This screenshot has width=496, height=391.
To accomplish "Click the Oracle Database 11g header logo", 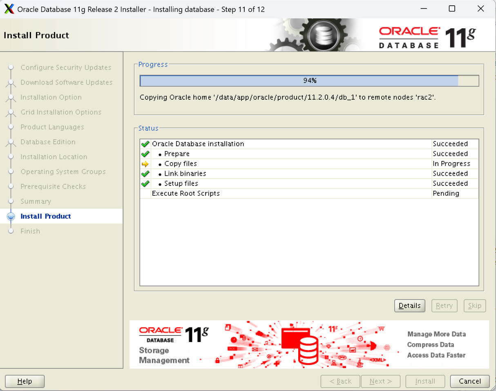I will [427, 38].
